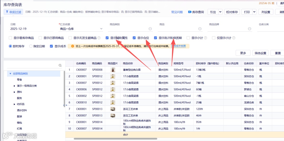Viewport: 284px width, 141px height.
Task: Select 箱包 in category tree
Action: pyautogui.click(x=19, y=123)
